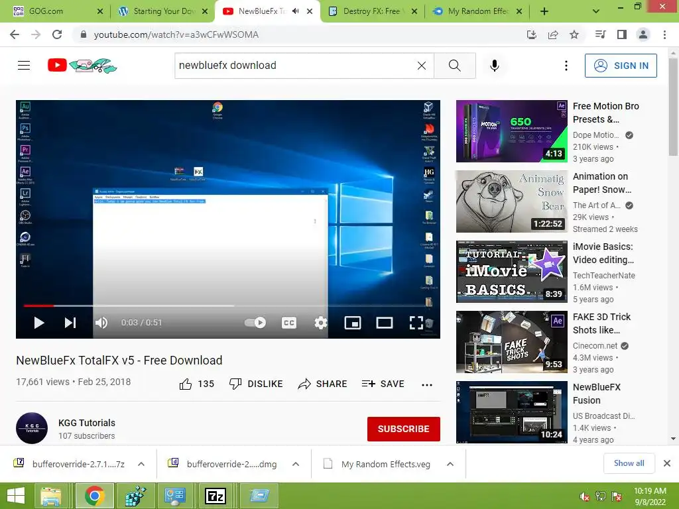Go to YouTube home via logo
The height and width of the screenshot is (509, 679).
(82, 66)
